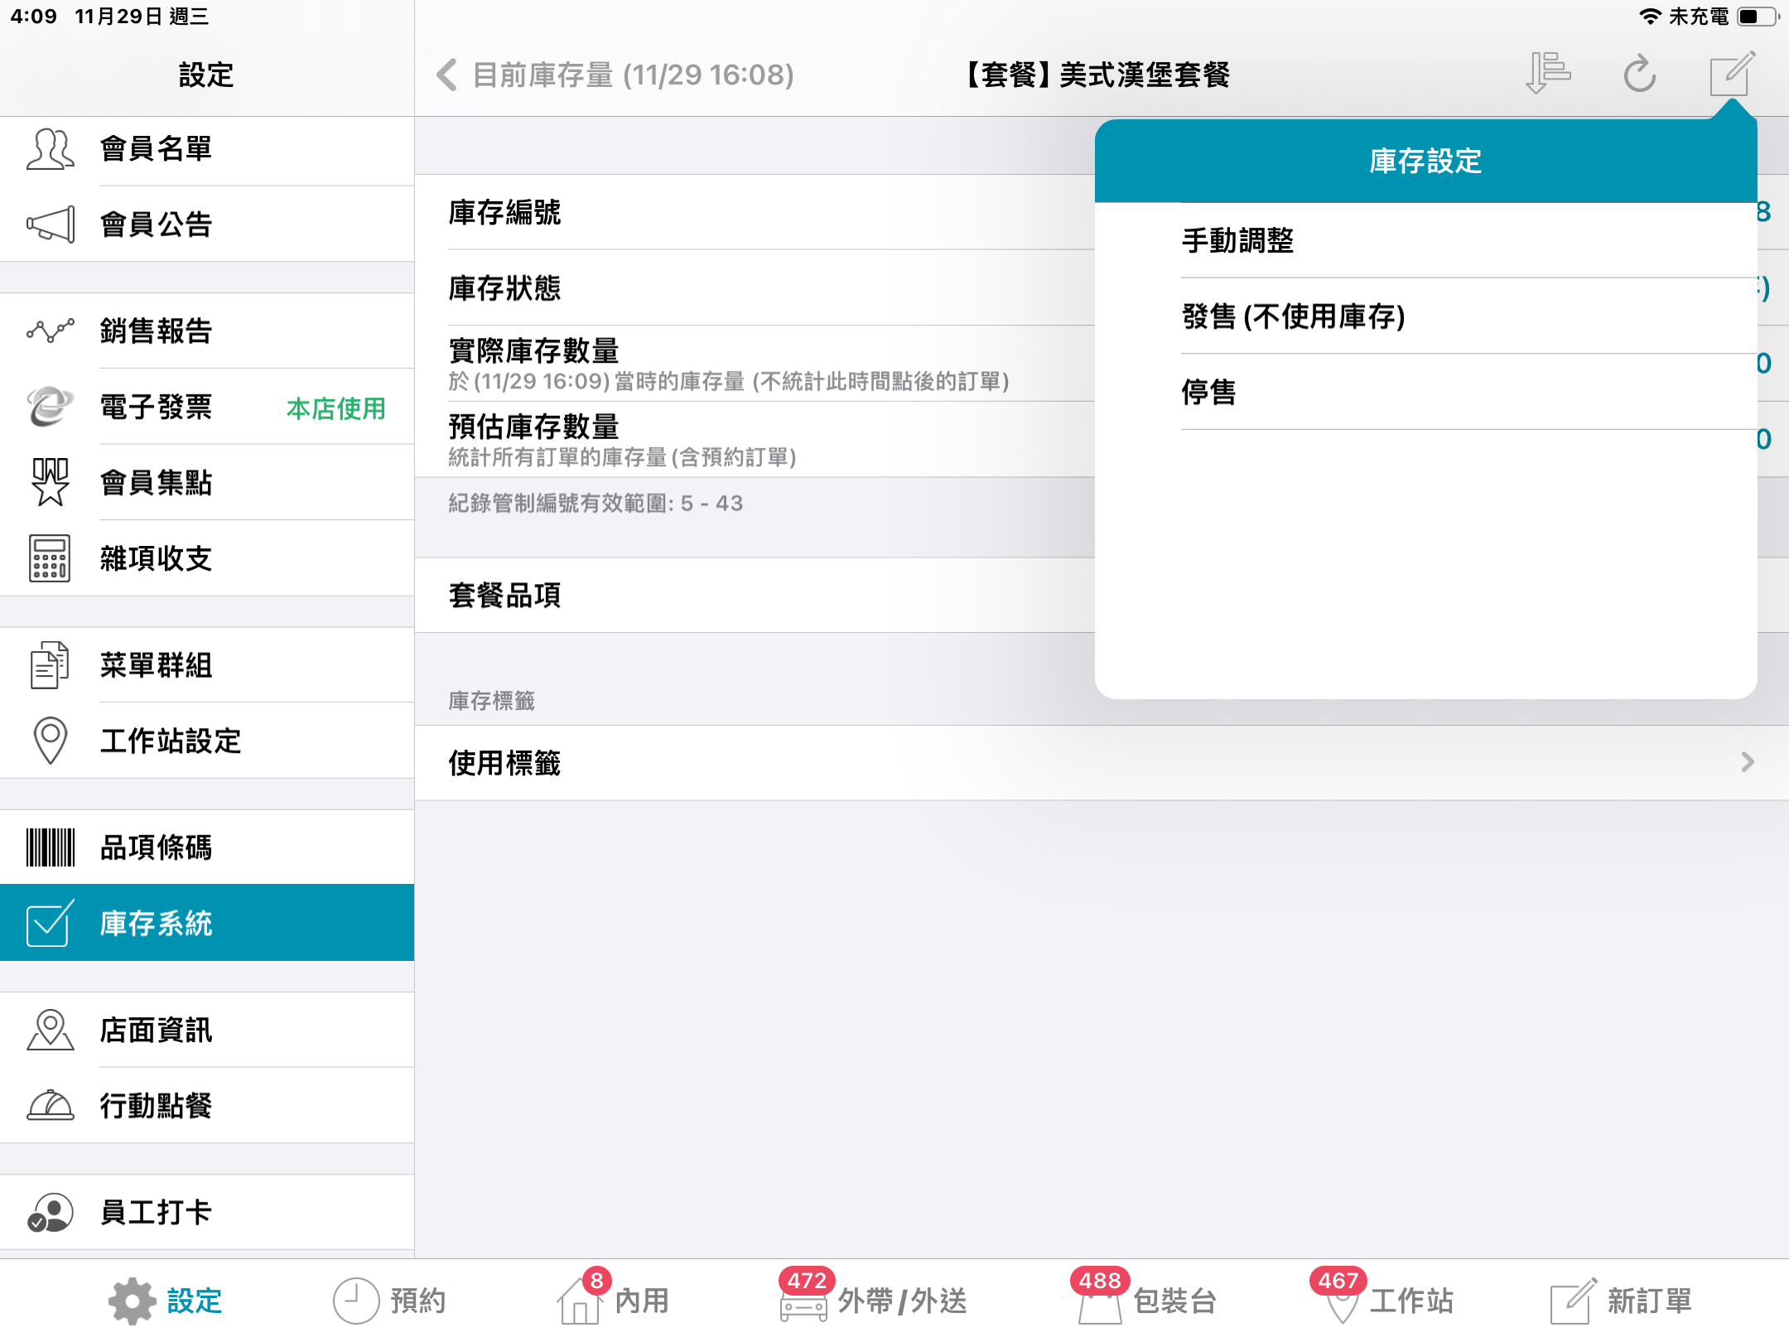This screenshot has height=1342, width=1789.
Task: Open the 菜單群組 document icon
Action: 50,664
